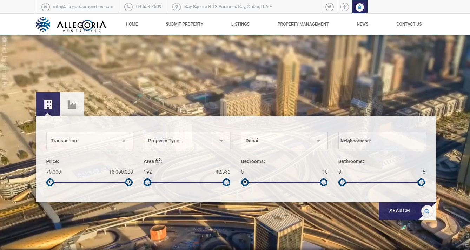Click the Neighborhood input field
The height and width of the screenshot is (250, 470).
point(382,141)
